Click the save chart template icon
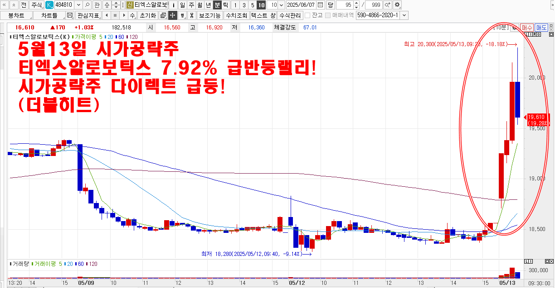Image resolution: width=555 pixels, height=288 pixels. point(69,15)
